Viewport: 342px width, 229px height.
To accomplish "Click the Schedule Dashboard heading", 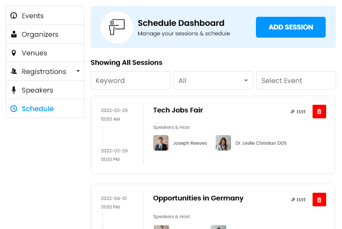I will point(181,23).
